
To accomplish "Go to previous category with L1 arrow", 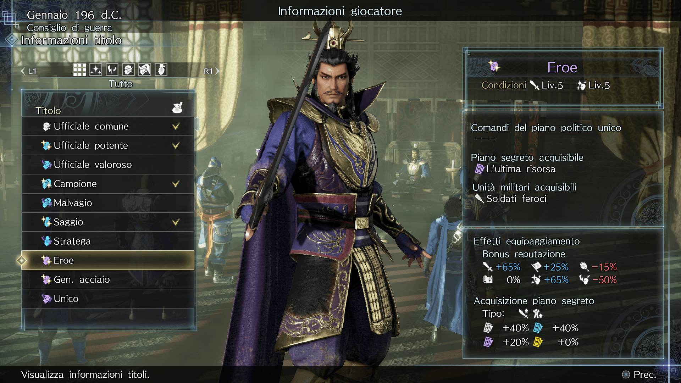I will coord(28,71).
